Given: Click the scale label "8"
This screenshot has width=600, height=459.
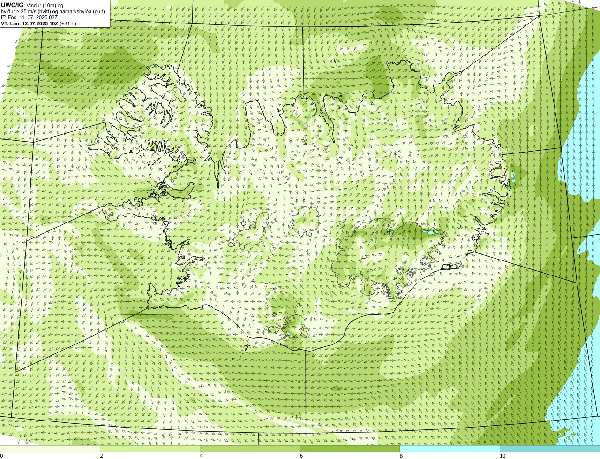Looking at the screenshot, I should pyautogui.click(x=401, y=456).
